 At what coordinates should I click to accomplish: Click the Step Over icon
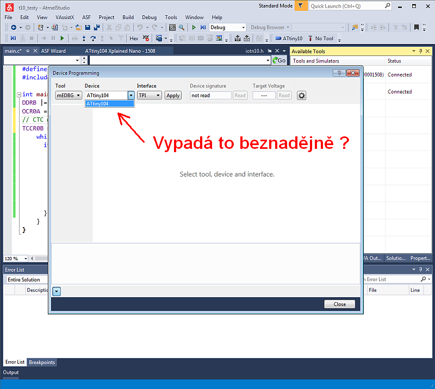point(93,38)
